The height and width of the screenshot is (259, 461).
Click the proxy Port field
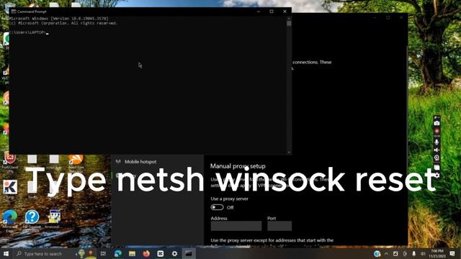tap(279, 226)
